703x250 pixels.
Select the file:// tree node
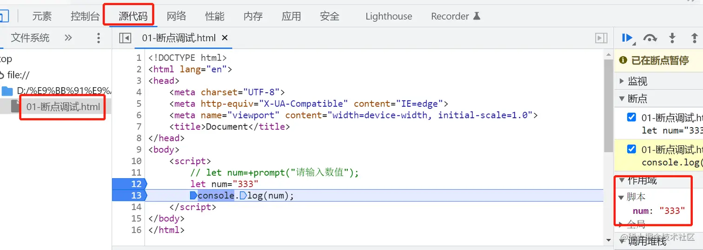click(x=19, y=75)
